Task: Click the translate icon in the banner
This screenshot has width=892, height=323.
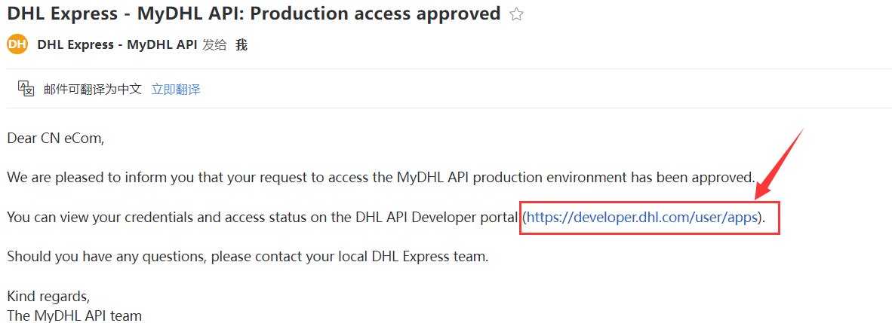Action: [x=26, y=89]
